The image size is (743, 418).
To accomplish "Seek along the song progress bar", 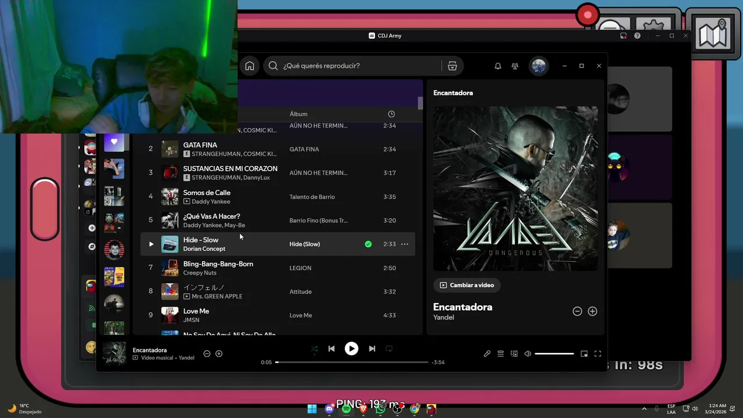I will 352,362.
